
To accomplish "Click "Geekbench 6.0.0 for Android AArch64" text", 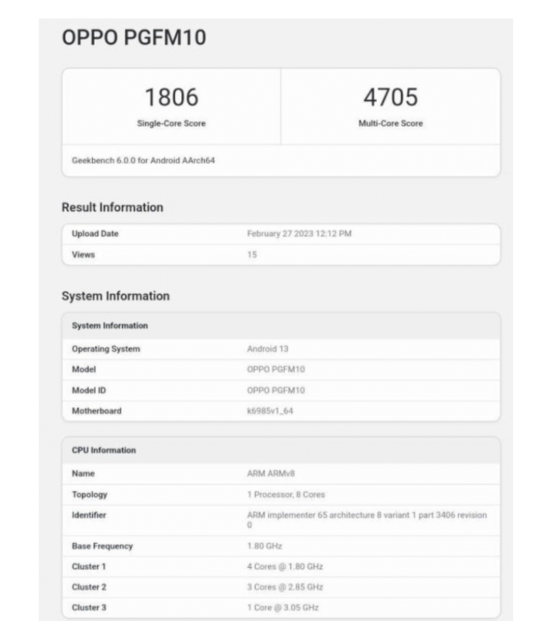I will [x=143, y=160].
